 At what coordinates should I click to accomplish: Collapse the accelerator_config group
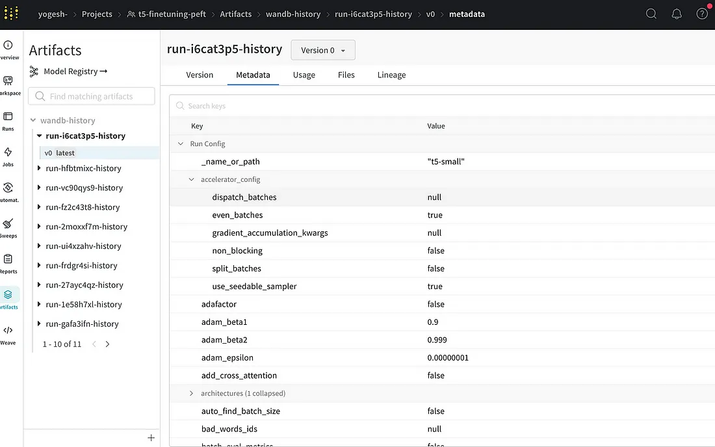[192, 179]
